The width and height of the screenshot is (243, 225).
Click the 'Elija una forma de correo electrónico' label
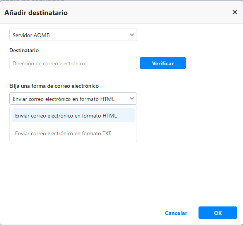pyautogui.click(x=54, y=86)
